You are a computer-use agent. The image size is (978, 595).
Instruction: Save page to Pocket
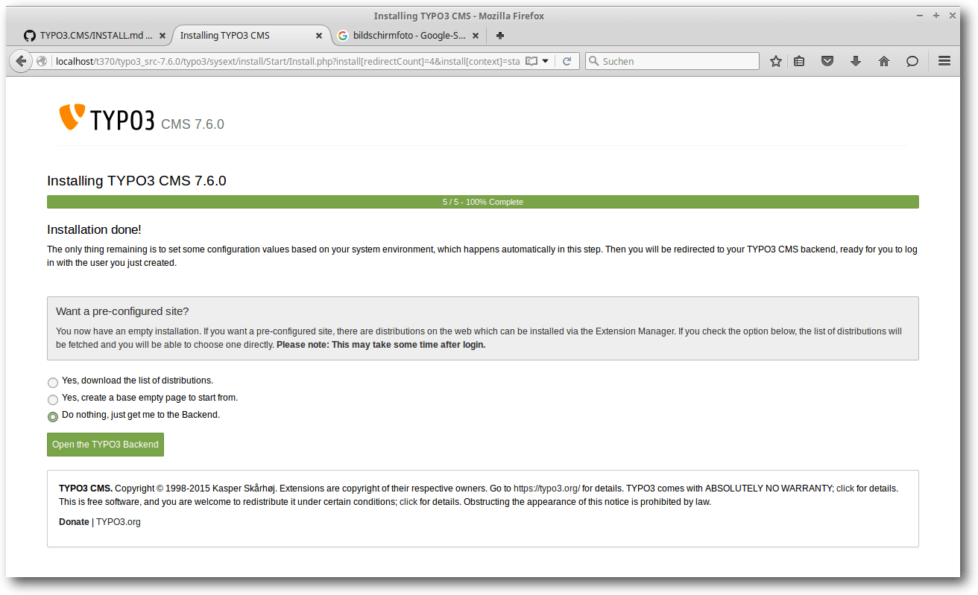click(827, 61)
